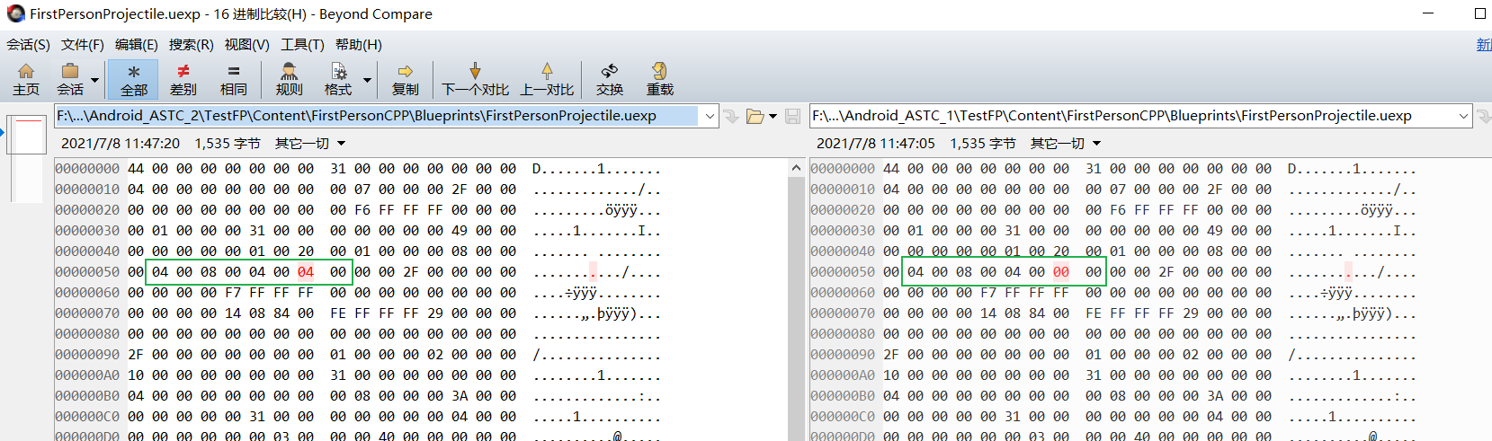This screenshot has width=1492, height=441.
Task: Expand the 格式 (Format) dropdown arrow
Action: pyautogui.click(x=367, y=80)
